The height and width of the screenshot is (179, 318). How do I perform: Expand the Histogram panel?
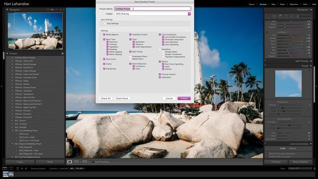coord(311,9)
